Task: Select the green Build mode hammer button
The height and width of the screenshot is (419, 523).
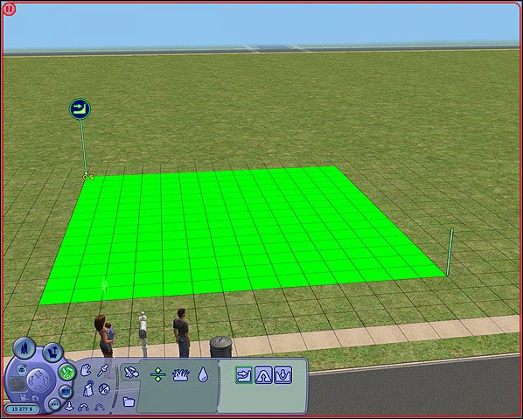Action: [67, 372]
